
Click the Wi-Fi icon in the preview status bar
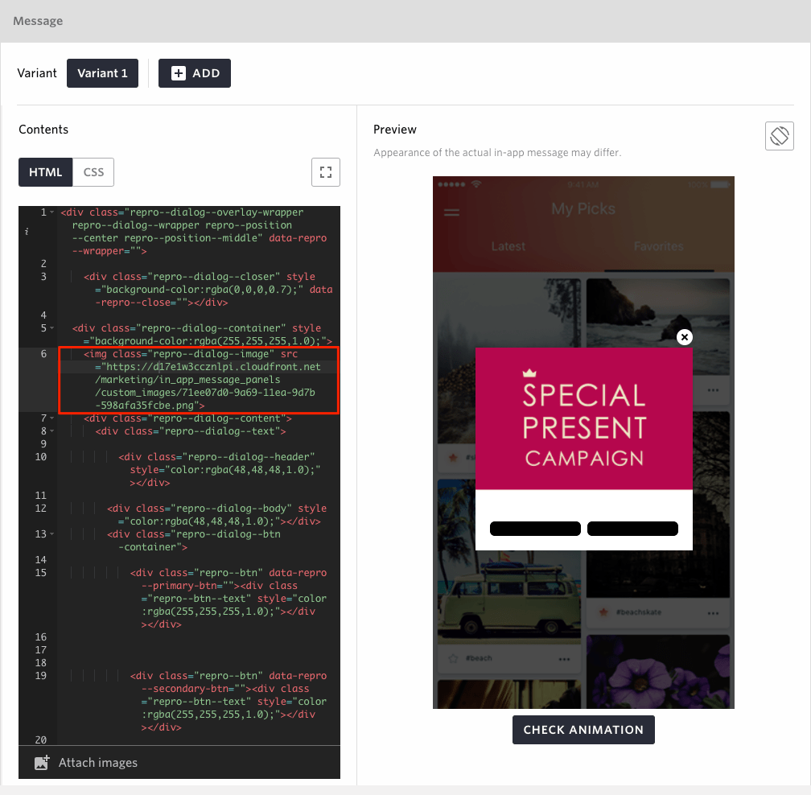(475, 186)
